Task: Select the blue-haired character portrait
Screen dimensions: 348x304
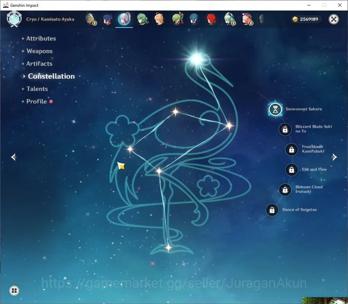Action: pyautogui.click(x=194, y=19)
